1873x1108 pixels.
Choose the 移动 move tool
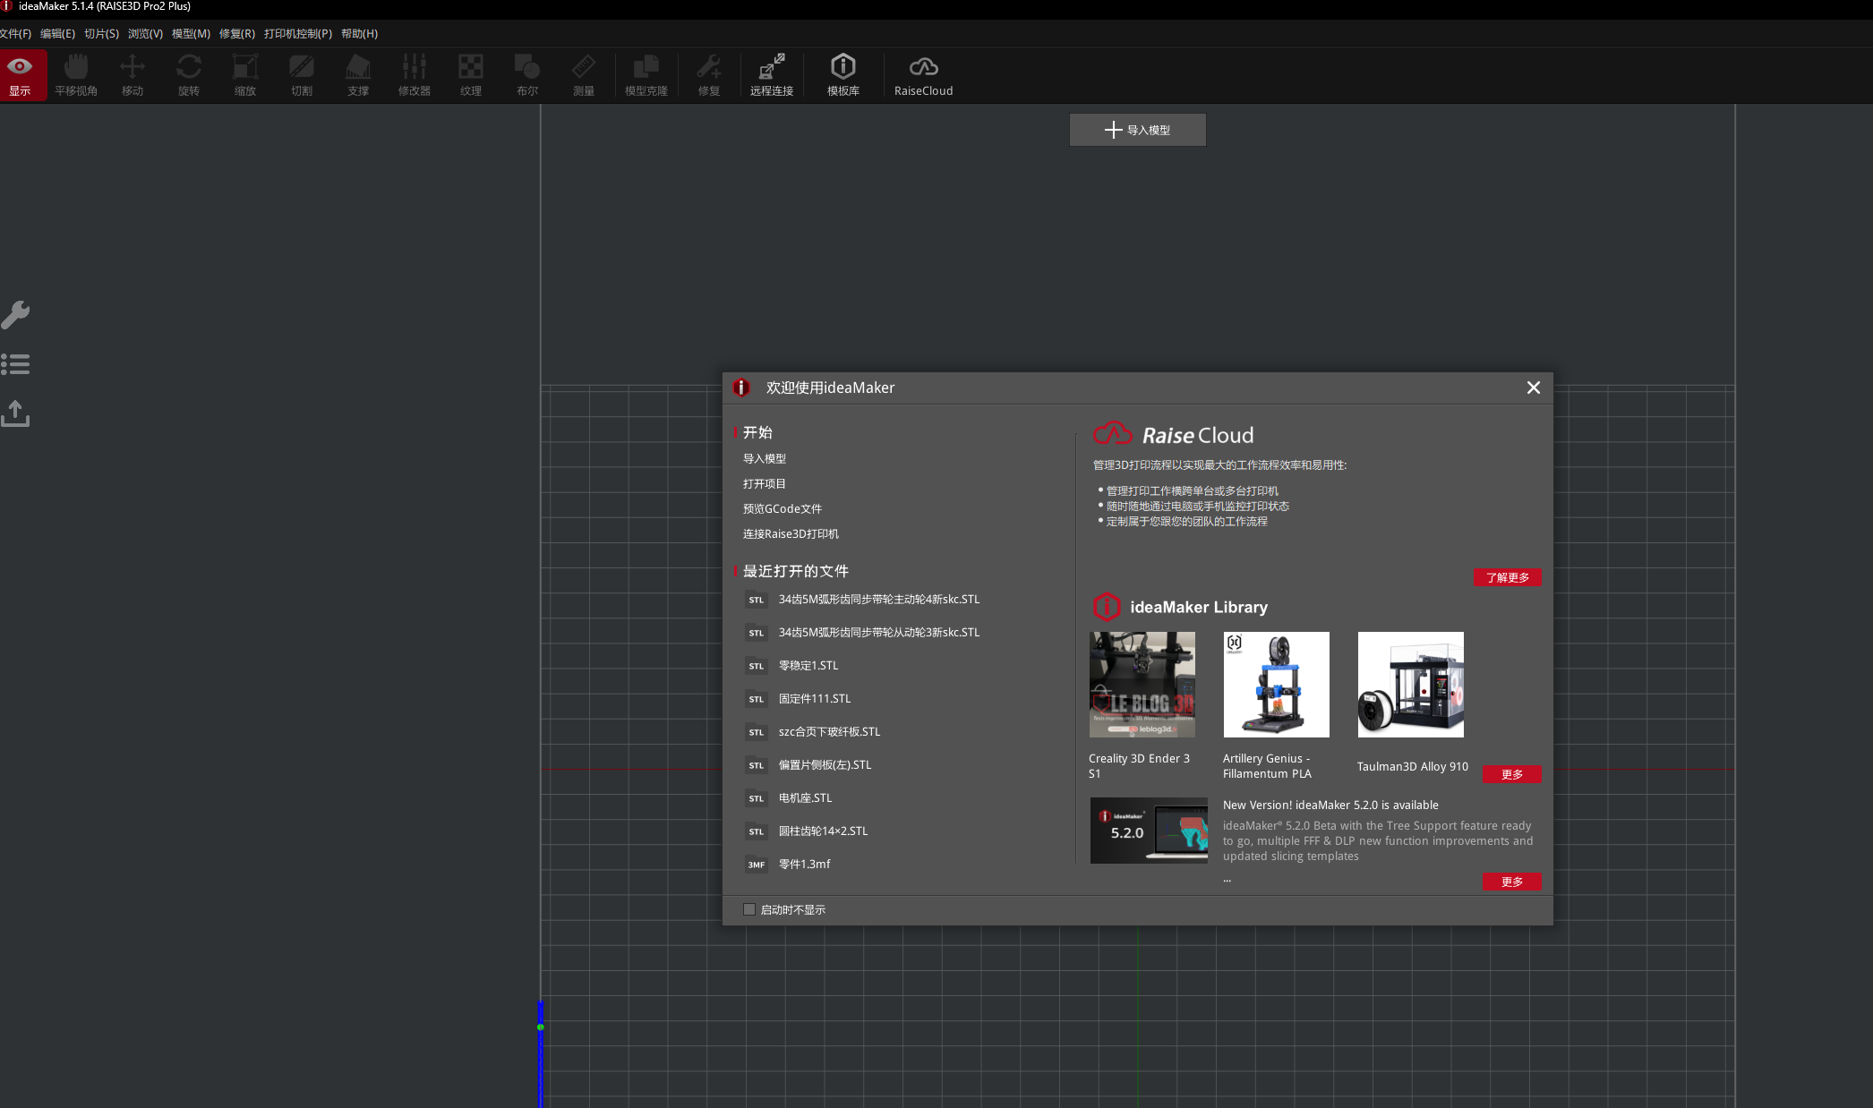(133, 75)
